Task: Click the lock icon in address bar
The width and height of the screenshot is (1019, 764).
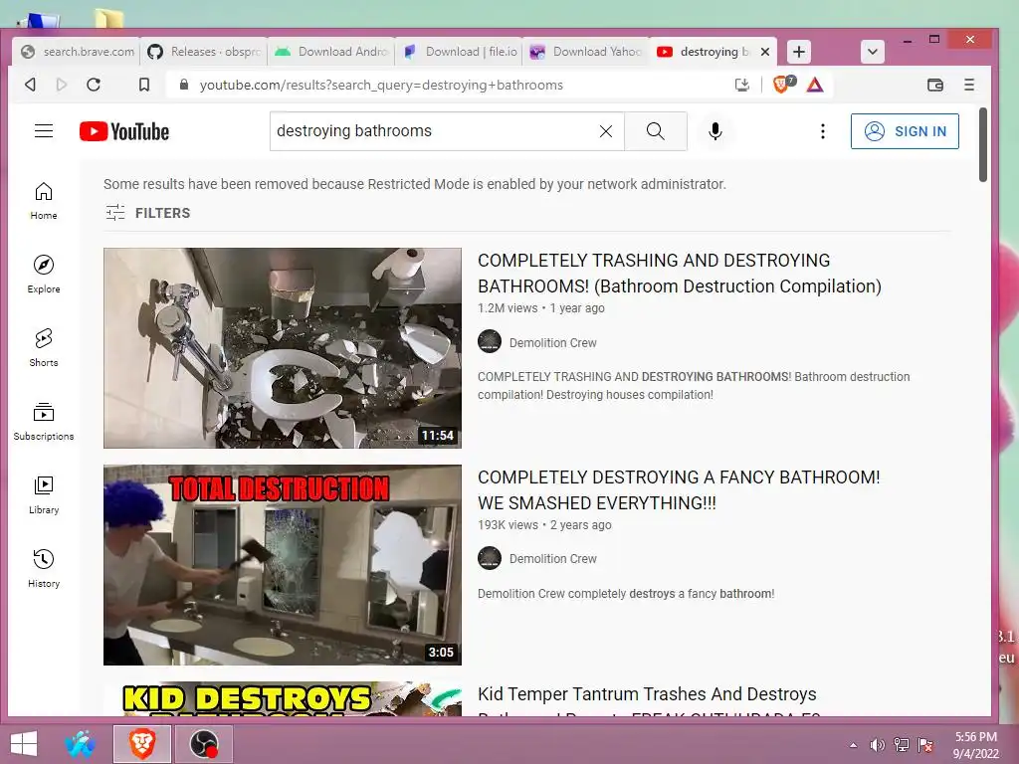Action: click(x=184, y=85)
